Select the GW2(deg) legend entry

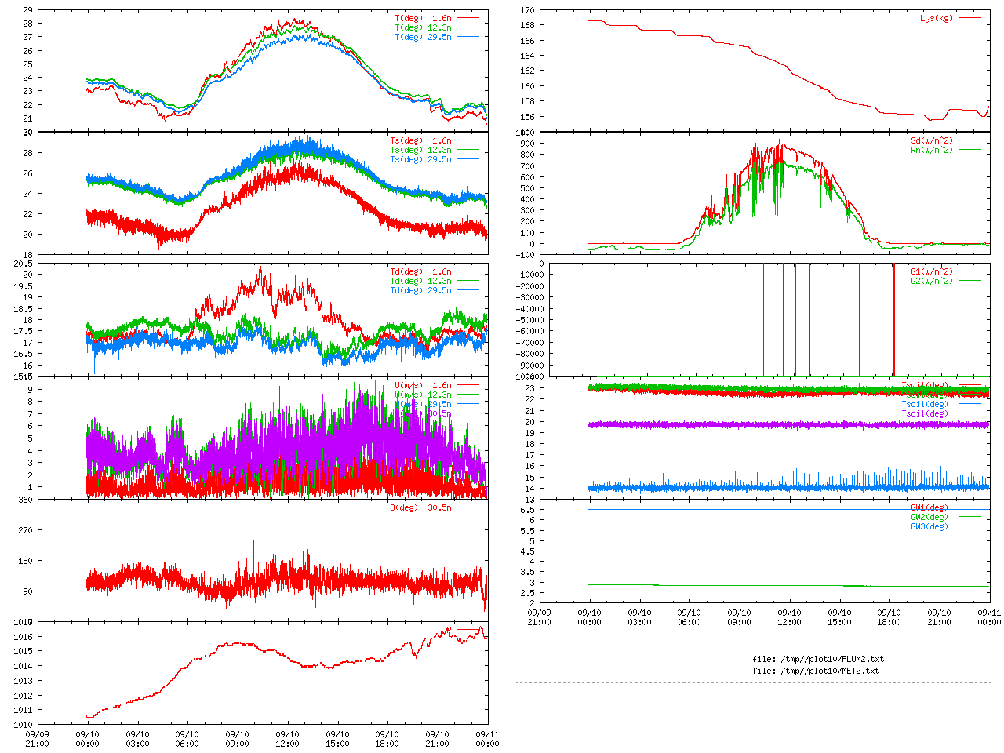click(929, 517)
